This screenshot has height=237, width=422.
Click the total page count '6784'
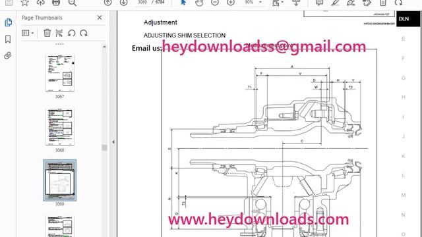pyautogui.click(x=160, y=2)
